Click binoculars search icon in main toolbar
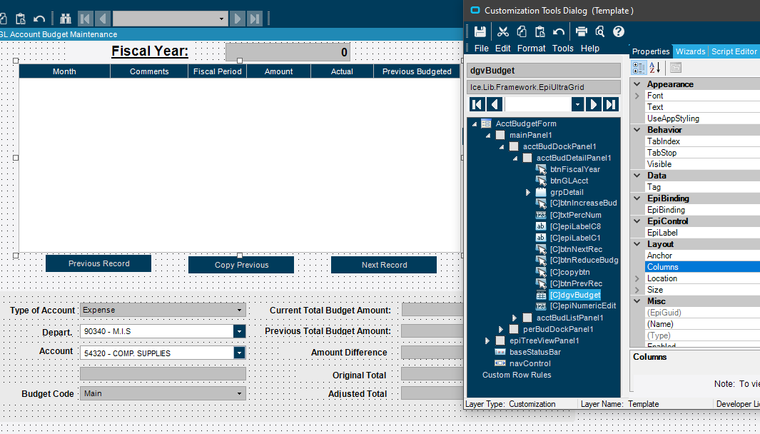760x434 pixels. tap(66, 19)
